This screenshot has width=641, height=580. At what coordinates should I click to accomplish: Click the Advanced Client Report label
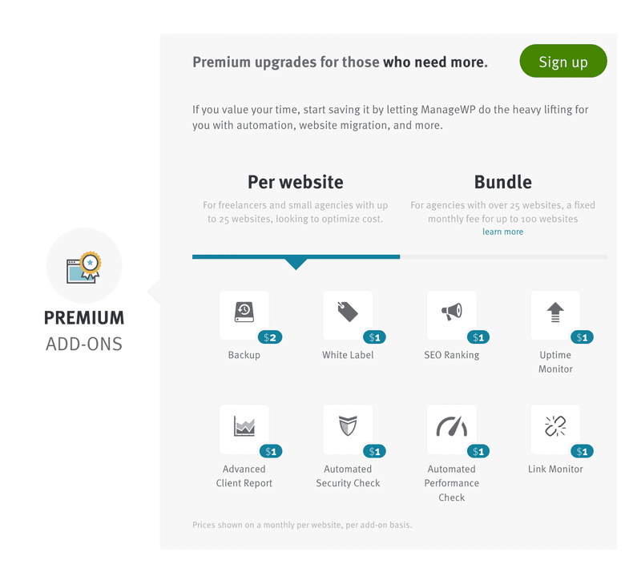click(244, 476)
